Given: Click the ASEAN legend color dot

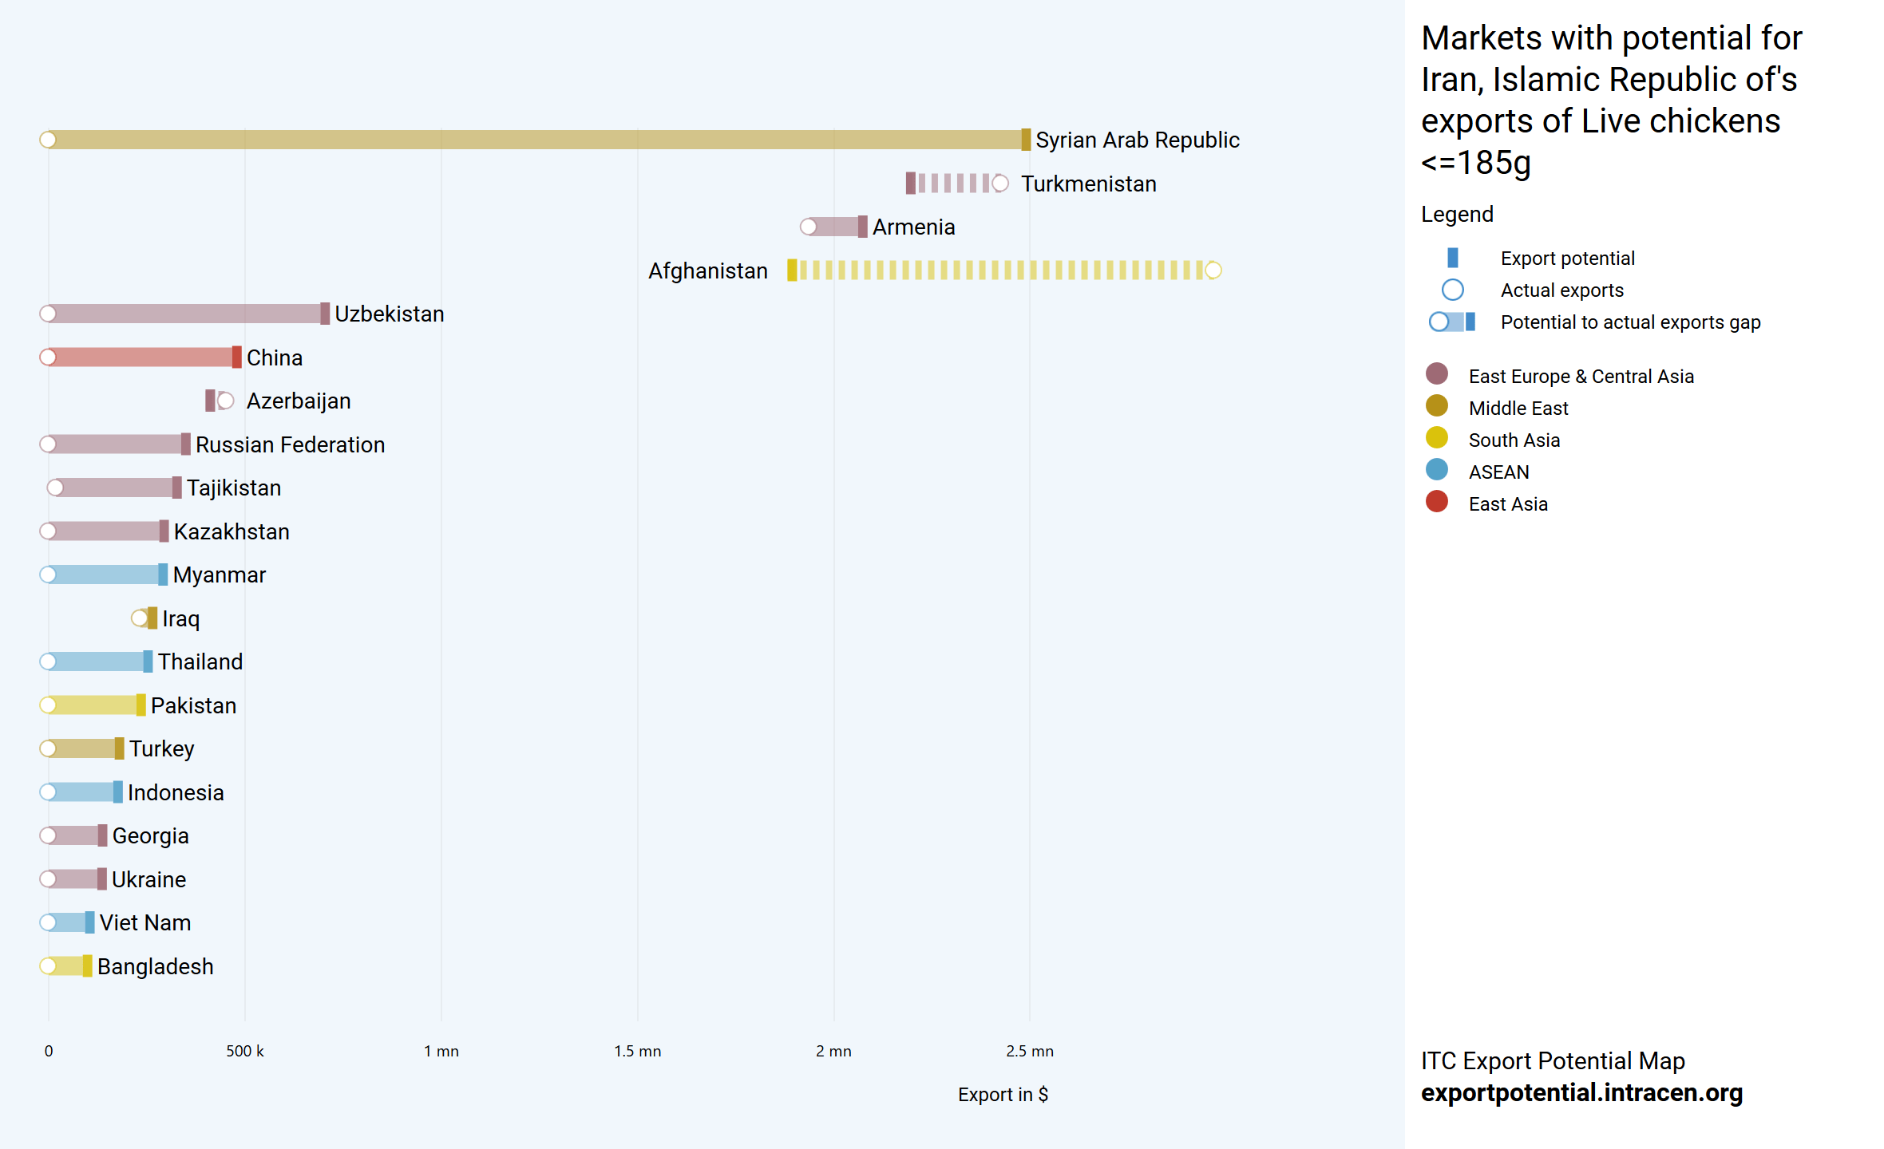Looking at the screenshot, I should tap(1436, 470).
